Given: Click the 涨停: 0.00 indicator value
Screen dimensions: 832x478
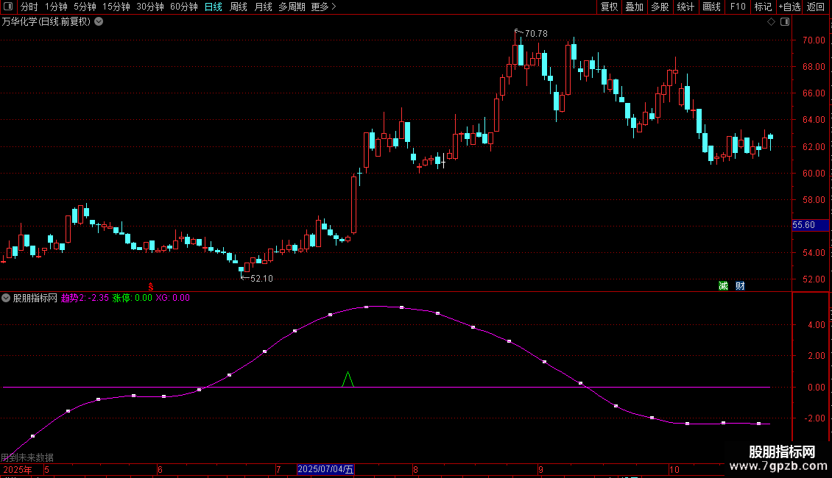Looking at the screenshot, I should (x=132, y=298).
